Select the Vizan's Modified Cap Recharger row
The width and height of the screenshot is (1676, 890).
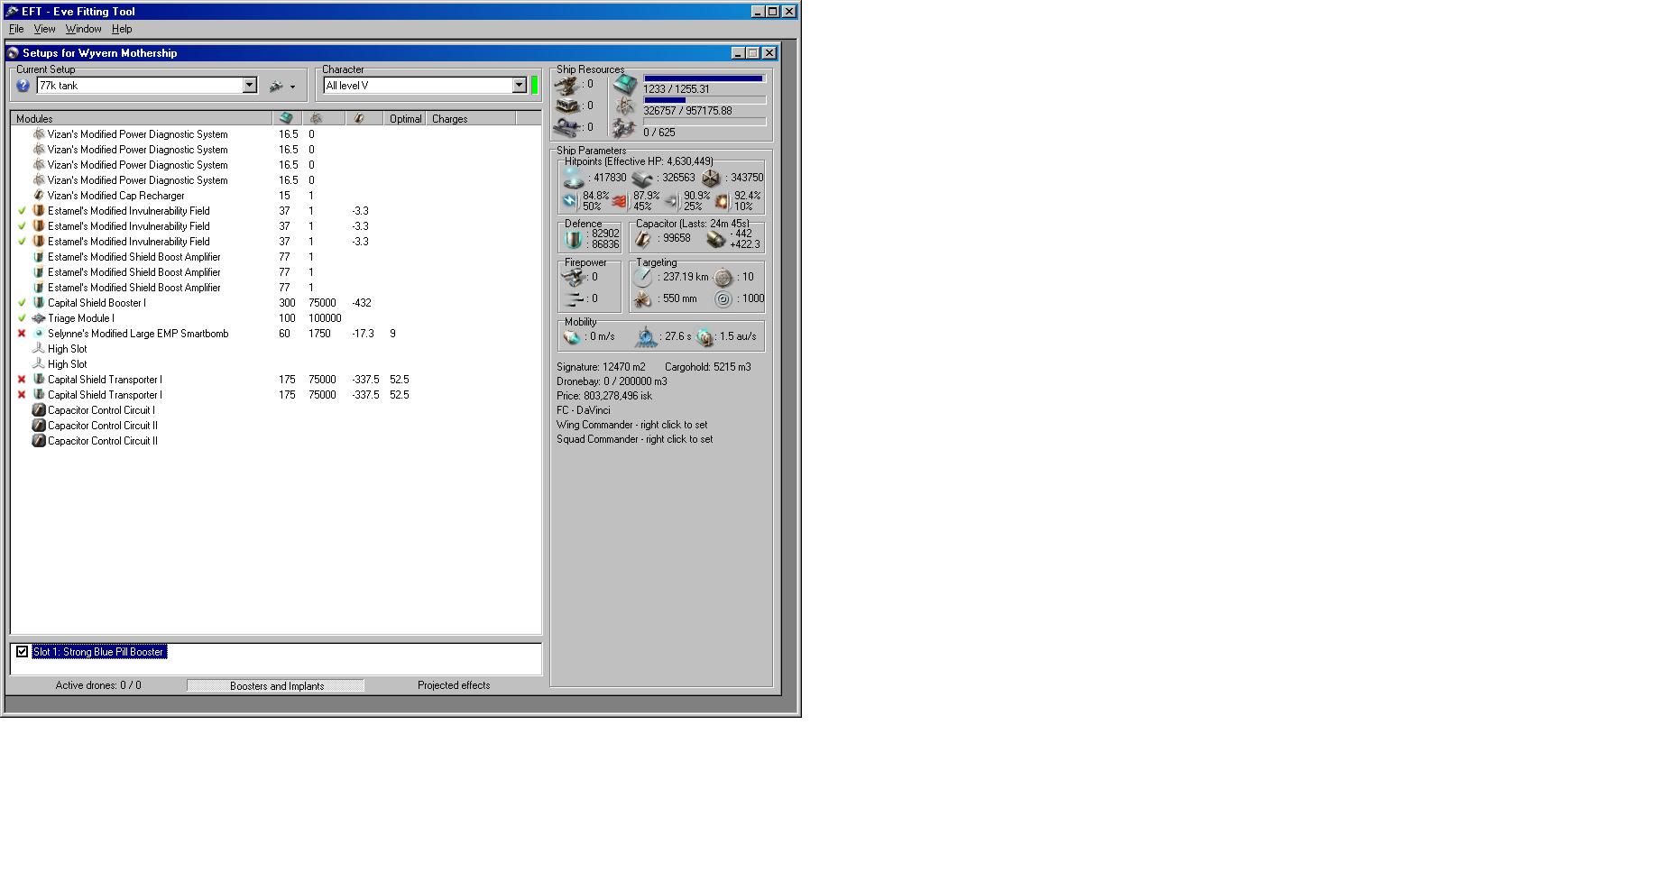pos(276,196)
